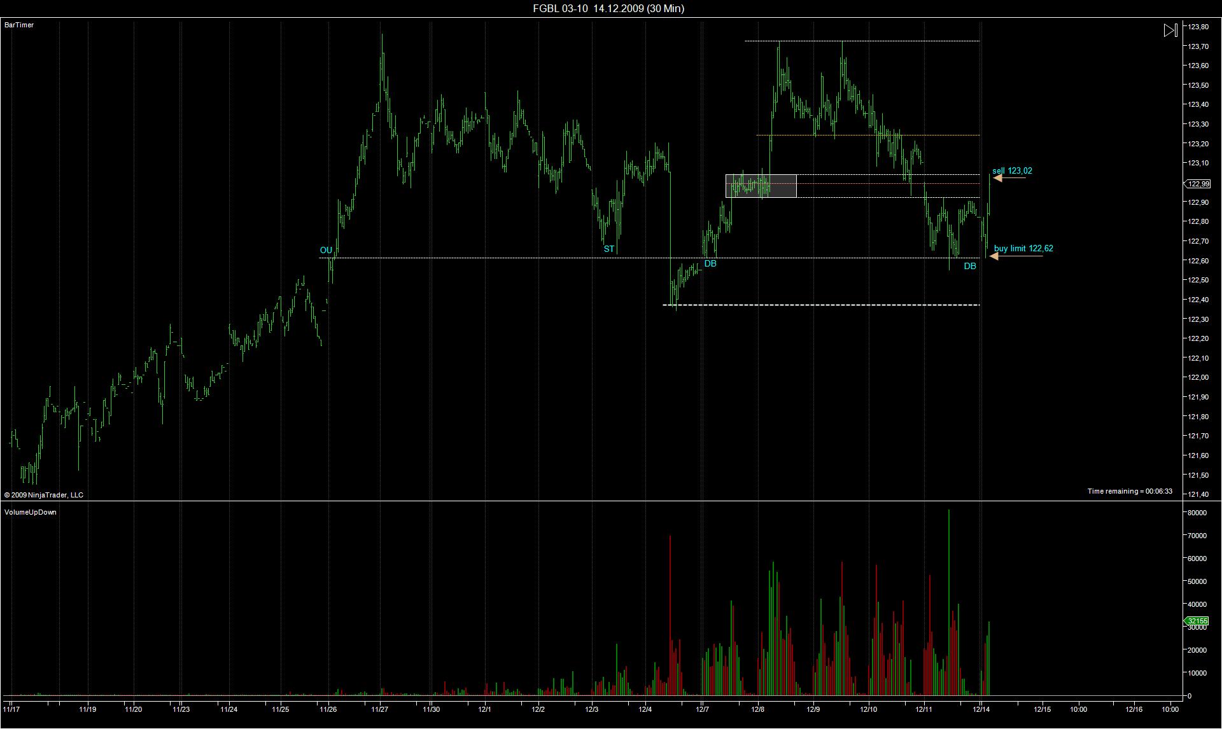Click the DB label near 12/7
The height and width of the screenshot is (729, 1222).
point(710,264)
